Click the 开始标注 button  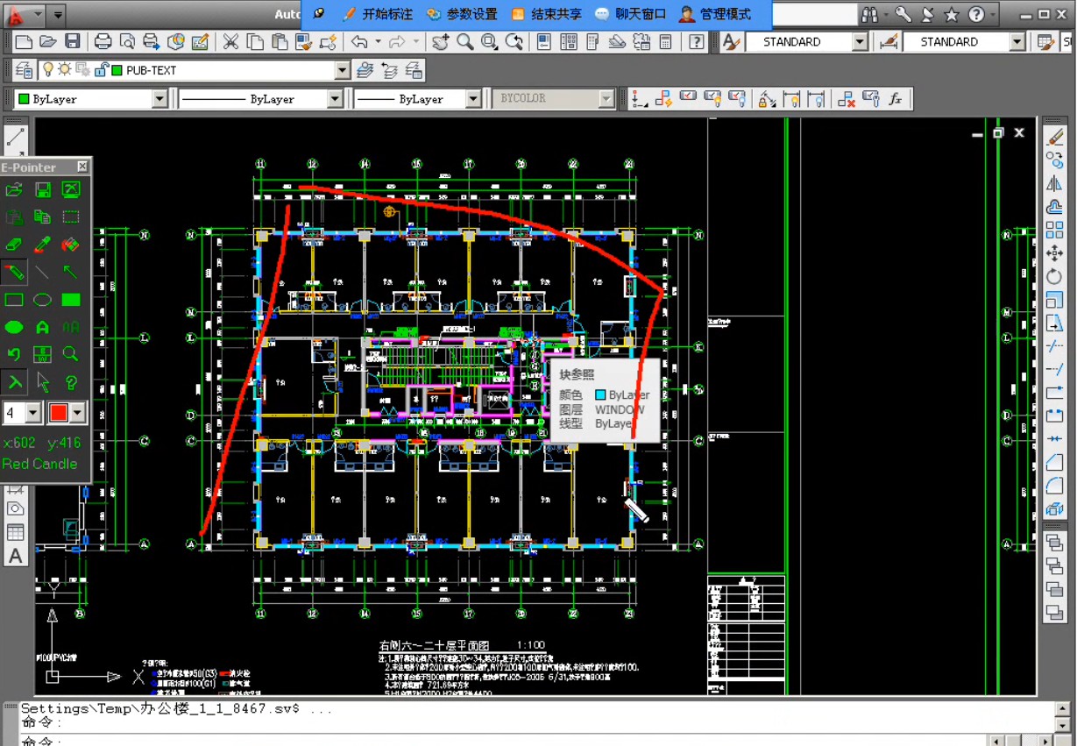(x=378, y=14)
